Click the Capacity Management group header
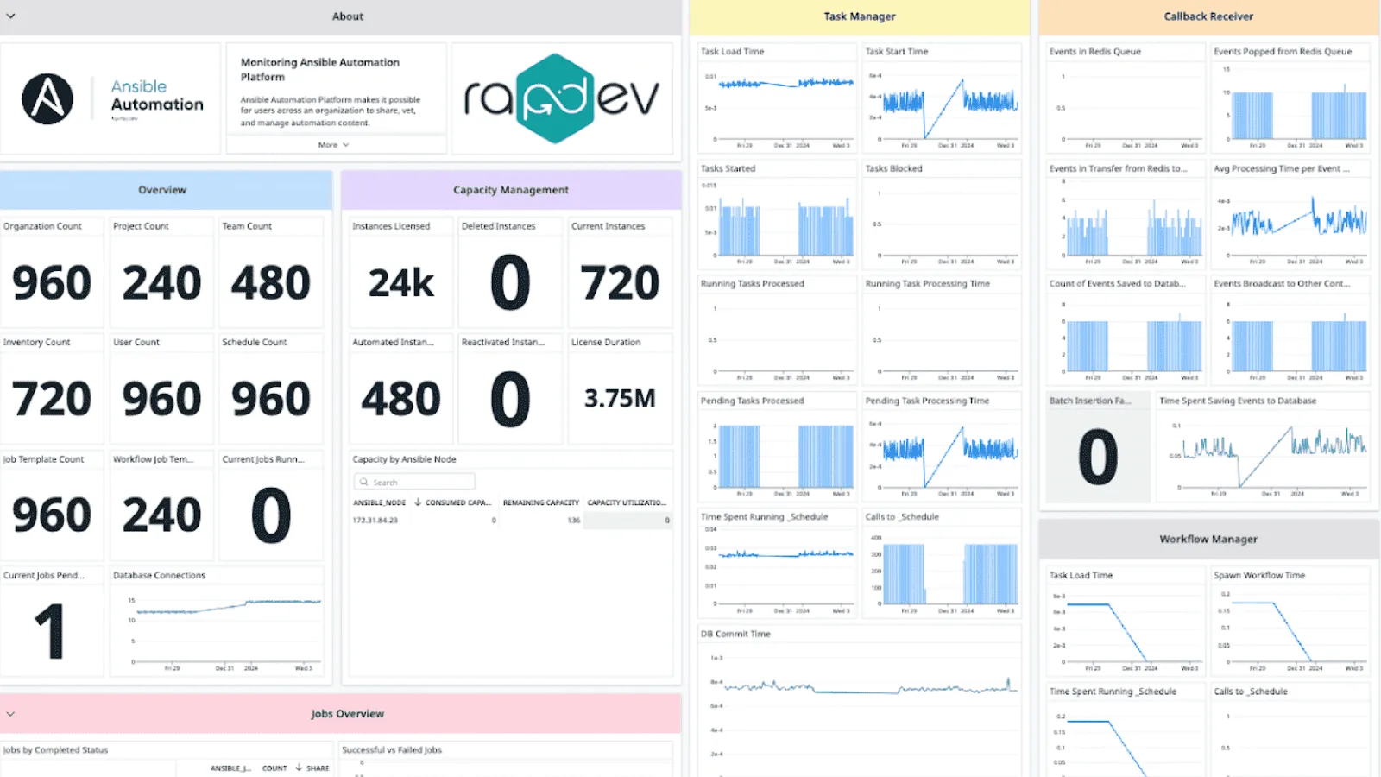Screen dimensions: 1381x777 click(x=511, y=190)
